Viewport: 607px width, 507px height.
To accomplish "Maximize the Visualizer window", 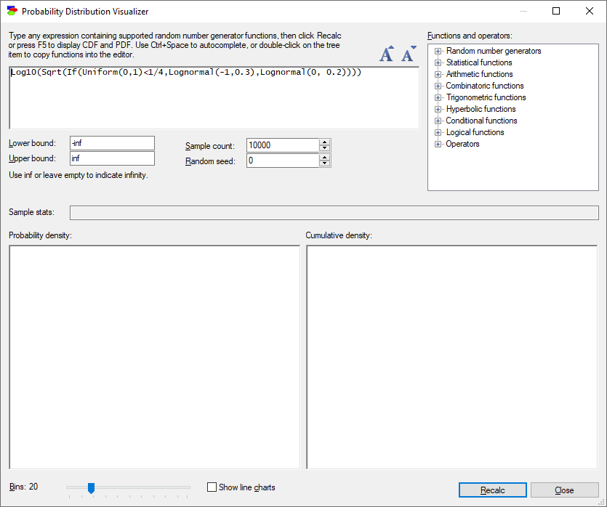I will click(556, 11).
